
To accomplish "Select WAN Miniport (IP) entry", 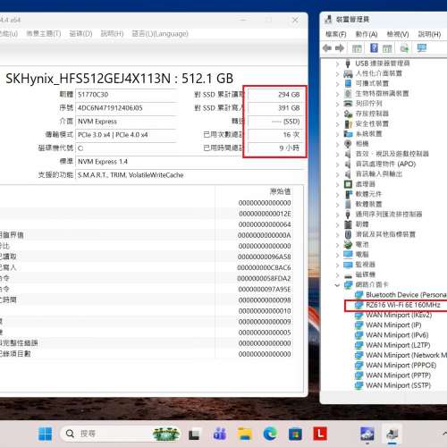I will pyautogui.click(x=393, y=325).
